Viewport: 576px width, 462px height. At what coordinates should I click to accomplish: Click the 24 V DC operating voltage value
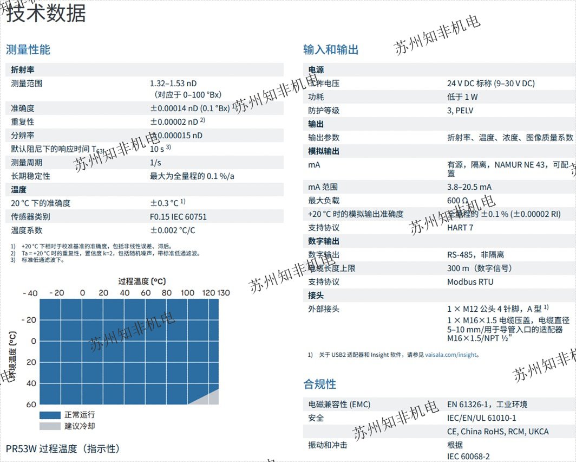tap(490, 84)
